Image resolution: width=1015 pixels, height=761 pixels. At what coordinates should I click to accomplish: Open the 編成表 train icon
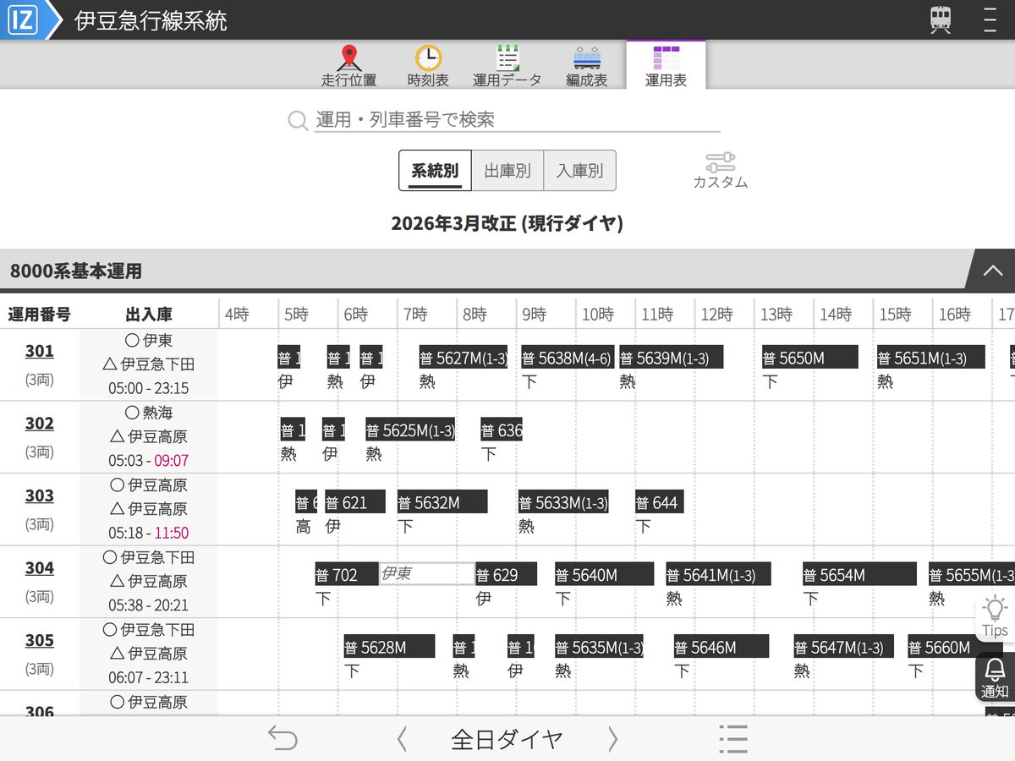tap(586, 63)
